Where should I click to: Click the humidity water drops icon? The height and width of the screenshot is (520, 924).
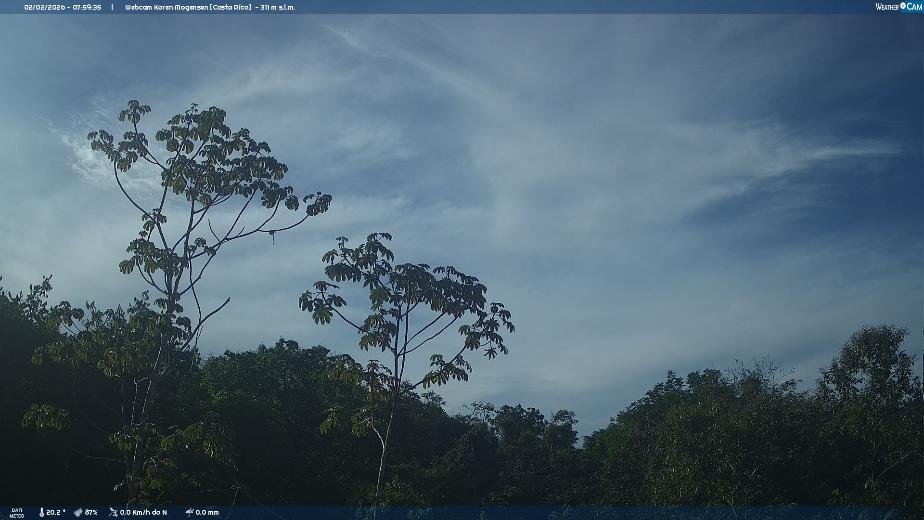tap(78, 512)
